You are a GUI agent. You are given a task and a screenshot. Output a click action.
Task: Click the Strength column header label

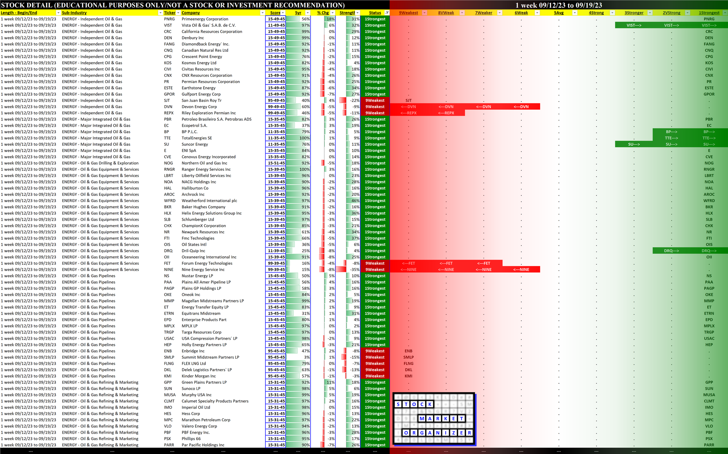(x=347, y=13)
